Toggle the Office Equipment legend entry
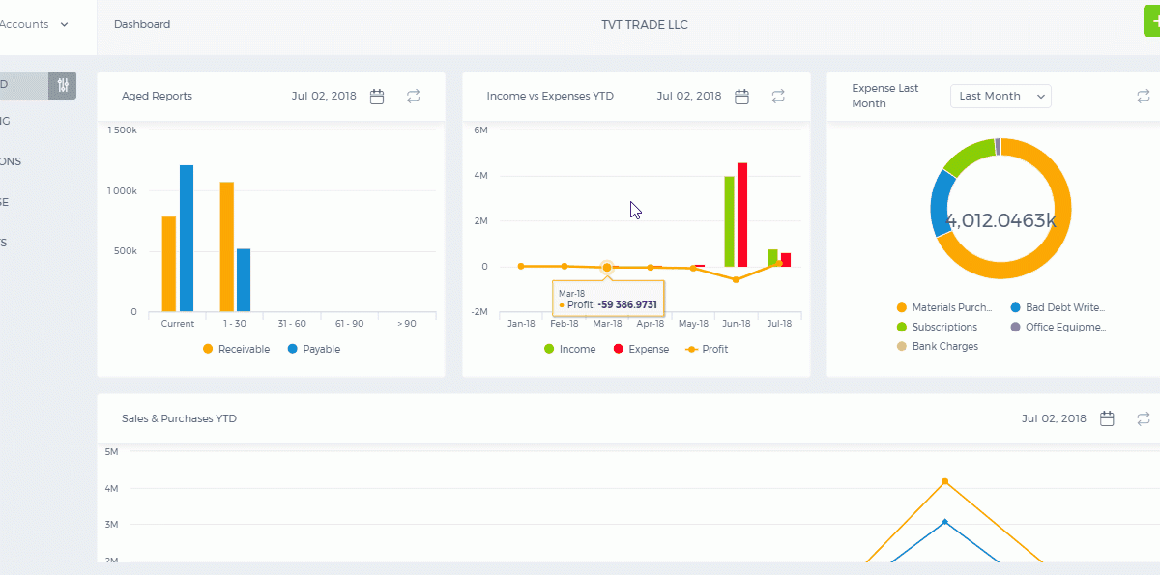Screen dimensions: 1160x575 1058,327
